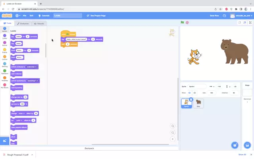This screenshot has height=159, width=254.
Task: Zoom out the workspace
Action: point(173,132)
